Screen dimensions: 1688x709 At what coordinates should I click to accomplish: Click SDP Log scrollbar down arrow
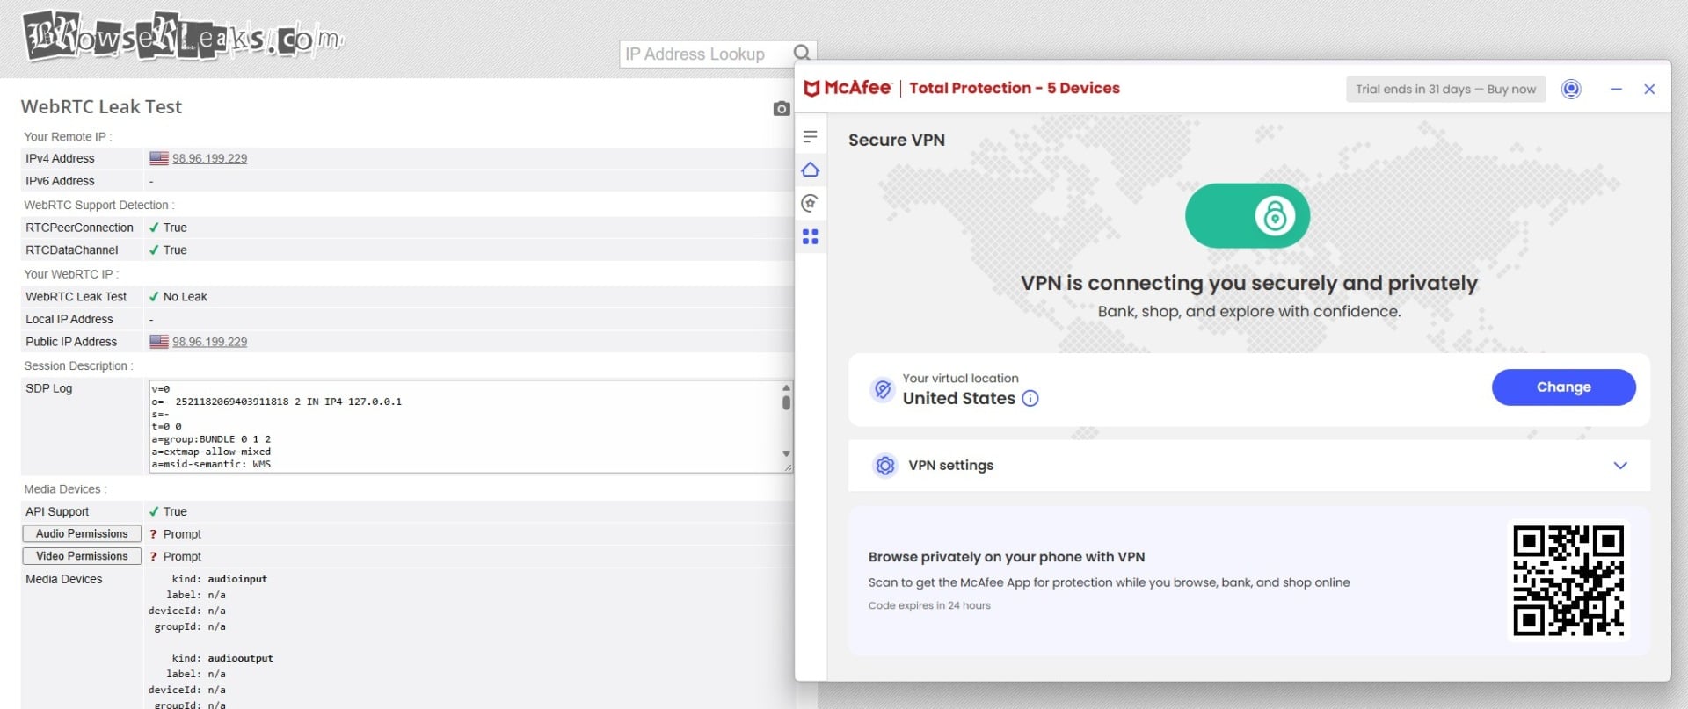(x=786, y=453)
